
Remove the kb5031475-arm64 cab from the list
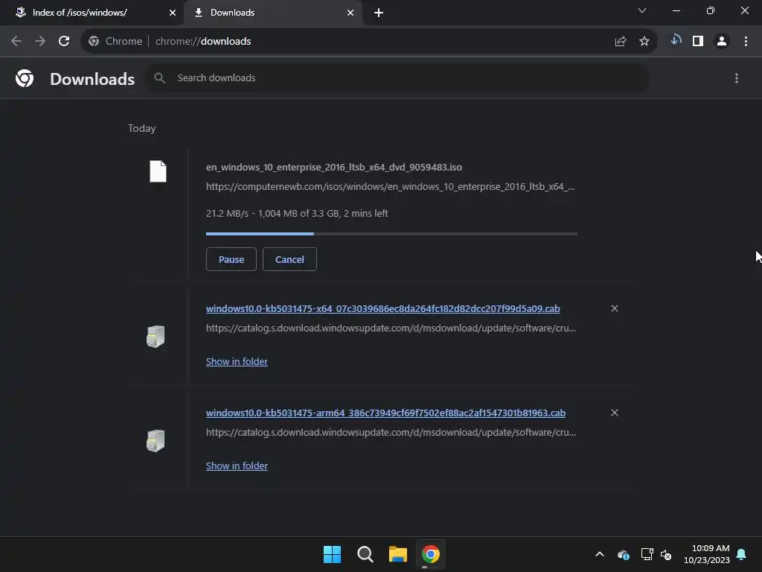point(615,413)
